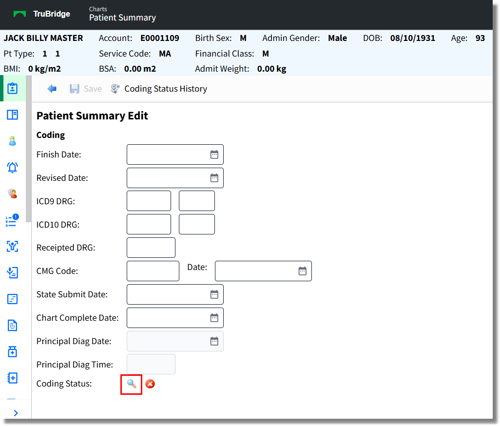The image size is (500, 426).
Task: Open the split-panel book sidebar icon
Action: coord(13,115)
